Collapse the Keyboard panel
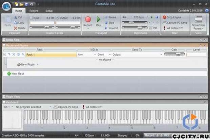 [4, 102]
